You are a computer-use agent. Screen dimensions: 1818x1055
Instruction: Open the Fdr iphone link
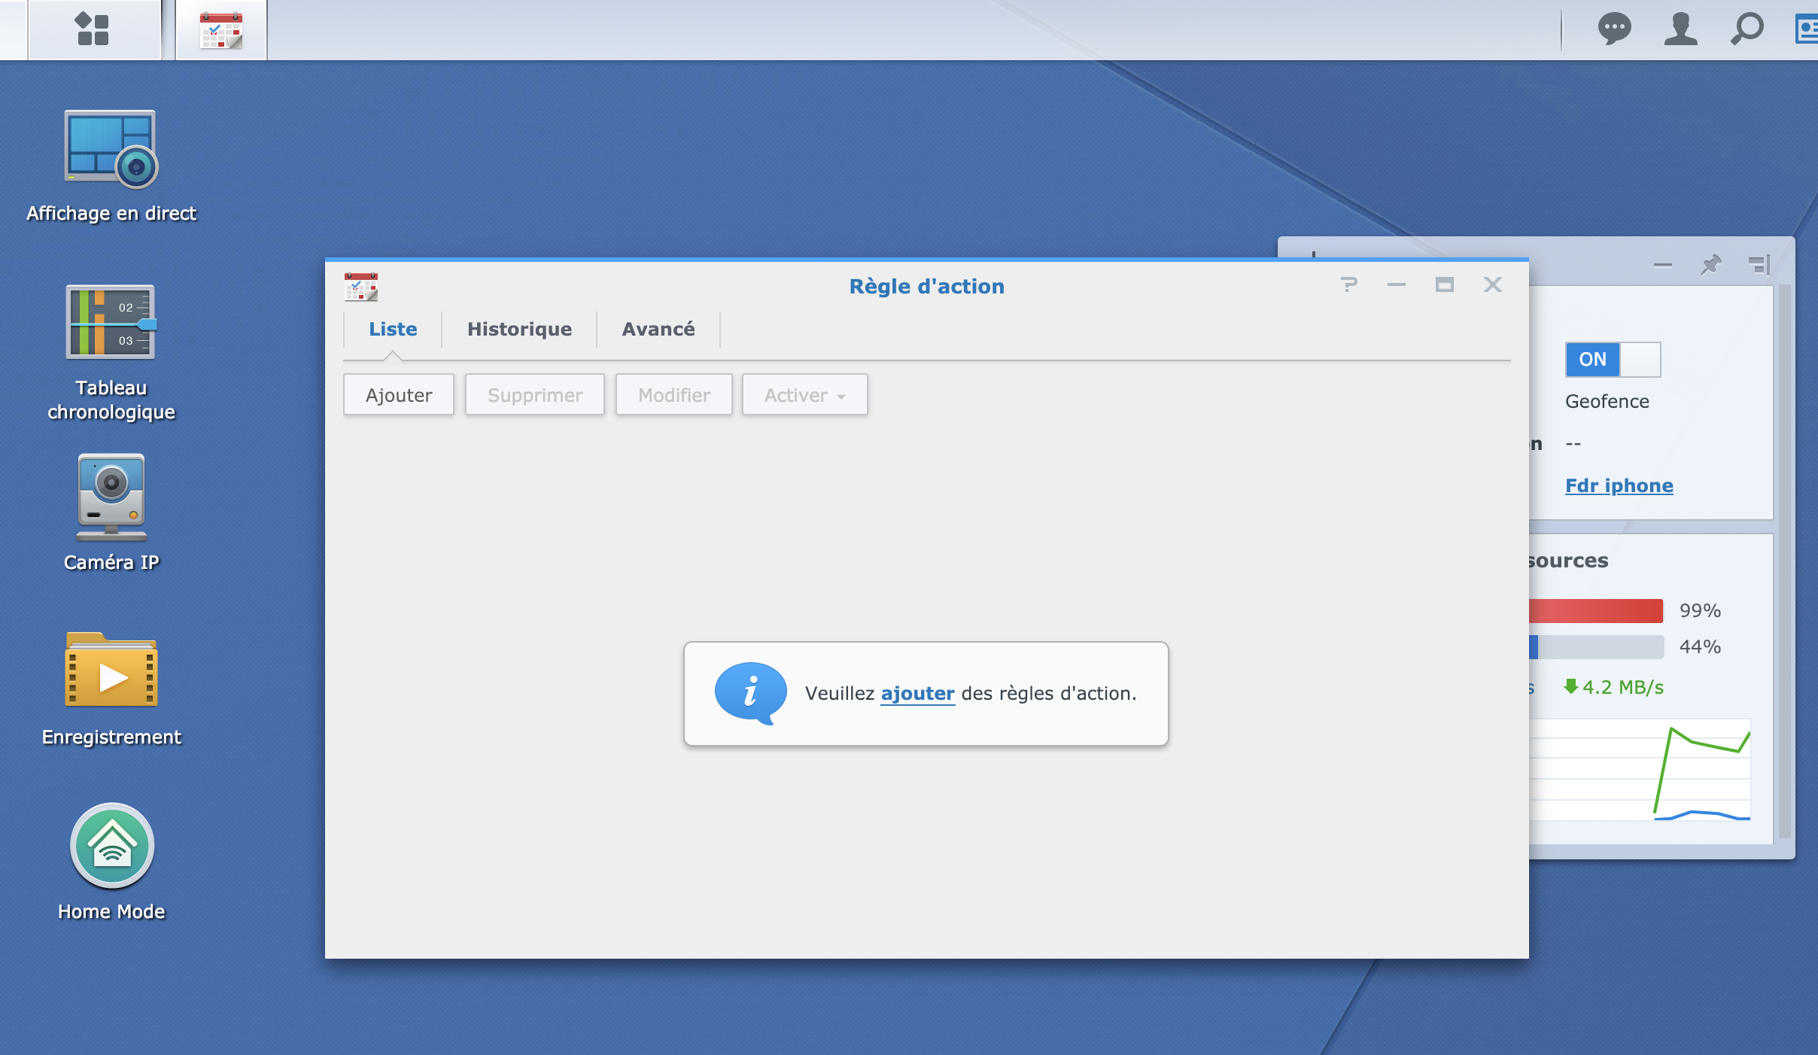[1619, 486]
